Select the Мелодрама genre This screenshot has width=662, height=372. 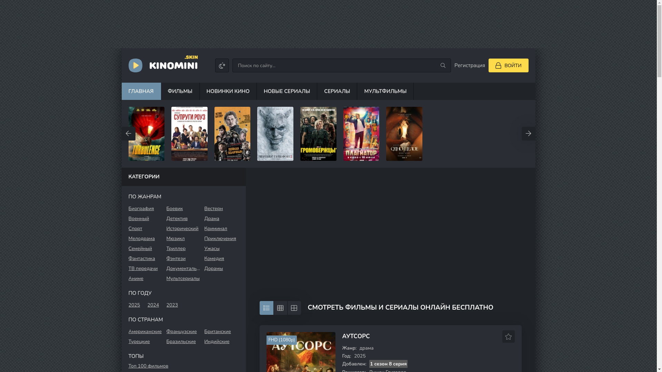point(141,239)
